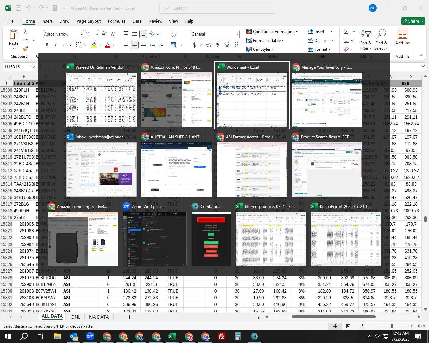This screenshot has width=429, height=343.
Task: Toggle Align Left
Action: [x=126, y=45]
